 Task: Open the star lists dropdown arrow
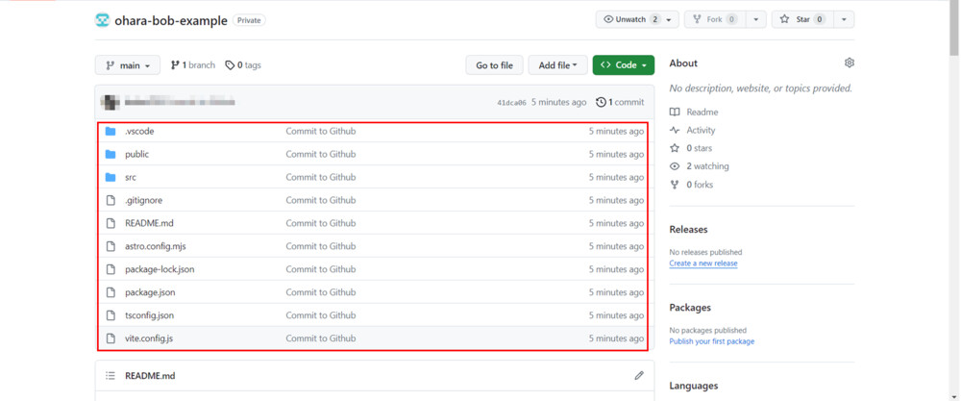(844, 19)
